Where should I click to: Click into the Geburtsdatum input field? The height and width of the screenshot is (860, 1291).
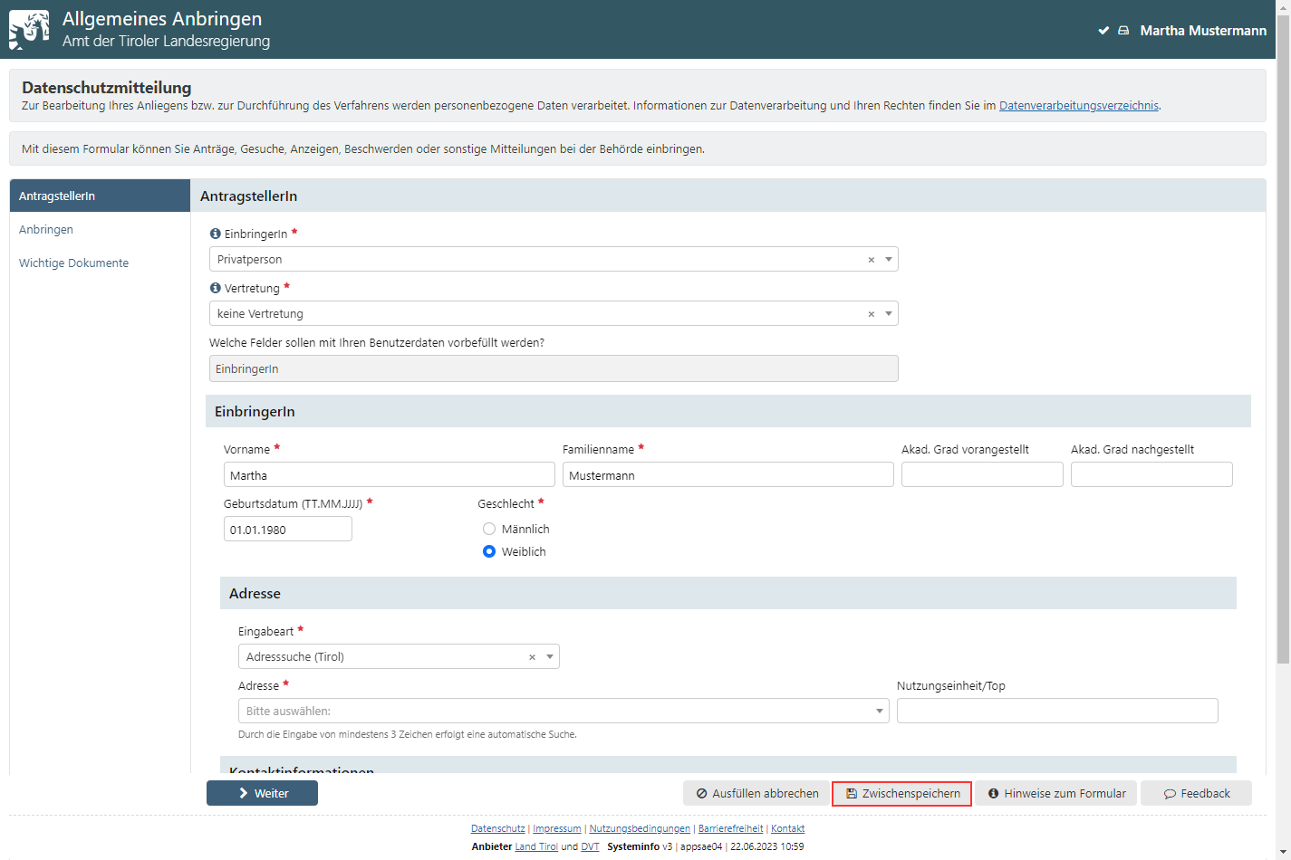point(287,530)
